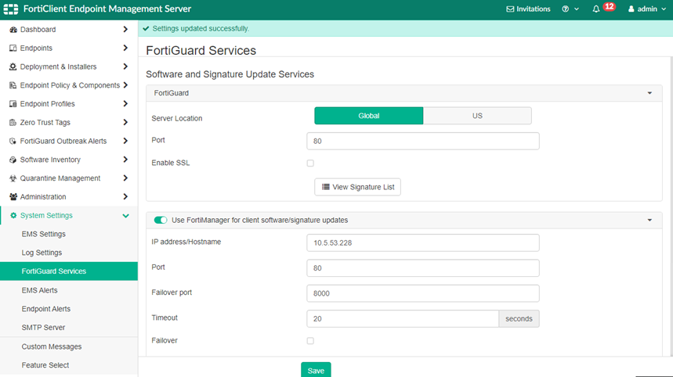Click the IP address/Hostname input field
The height and width of the screenshot is (377, 673).
(423, 243)
